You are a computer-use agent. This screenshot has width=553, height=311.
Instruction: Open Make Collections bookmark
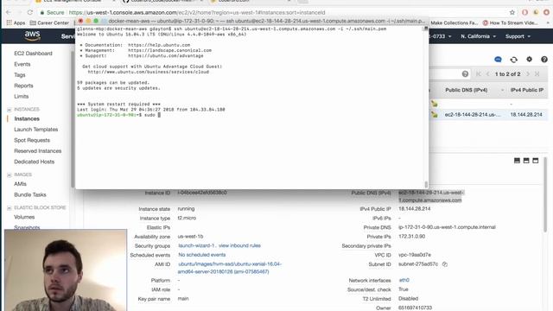[454, 22]
